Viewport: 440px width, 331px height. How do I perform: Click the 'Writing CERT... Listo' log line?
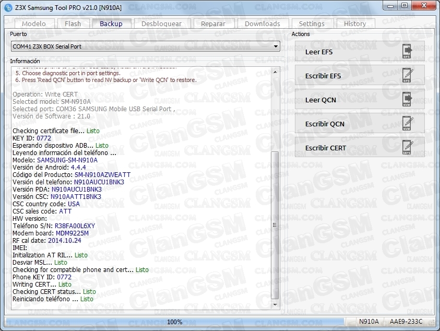[42, 284]
